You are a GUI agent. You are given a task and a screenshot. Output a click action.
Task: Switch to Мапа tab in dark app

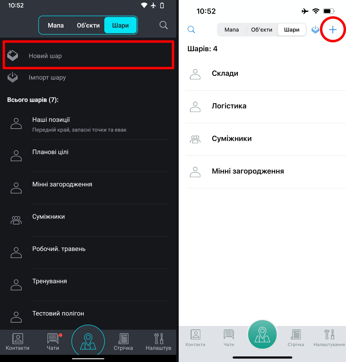tap(56, 25)
